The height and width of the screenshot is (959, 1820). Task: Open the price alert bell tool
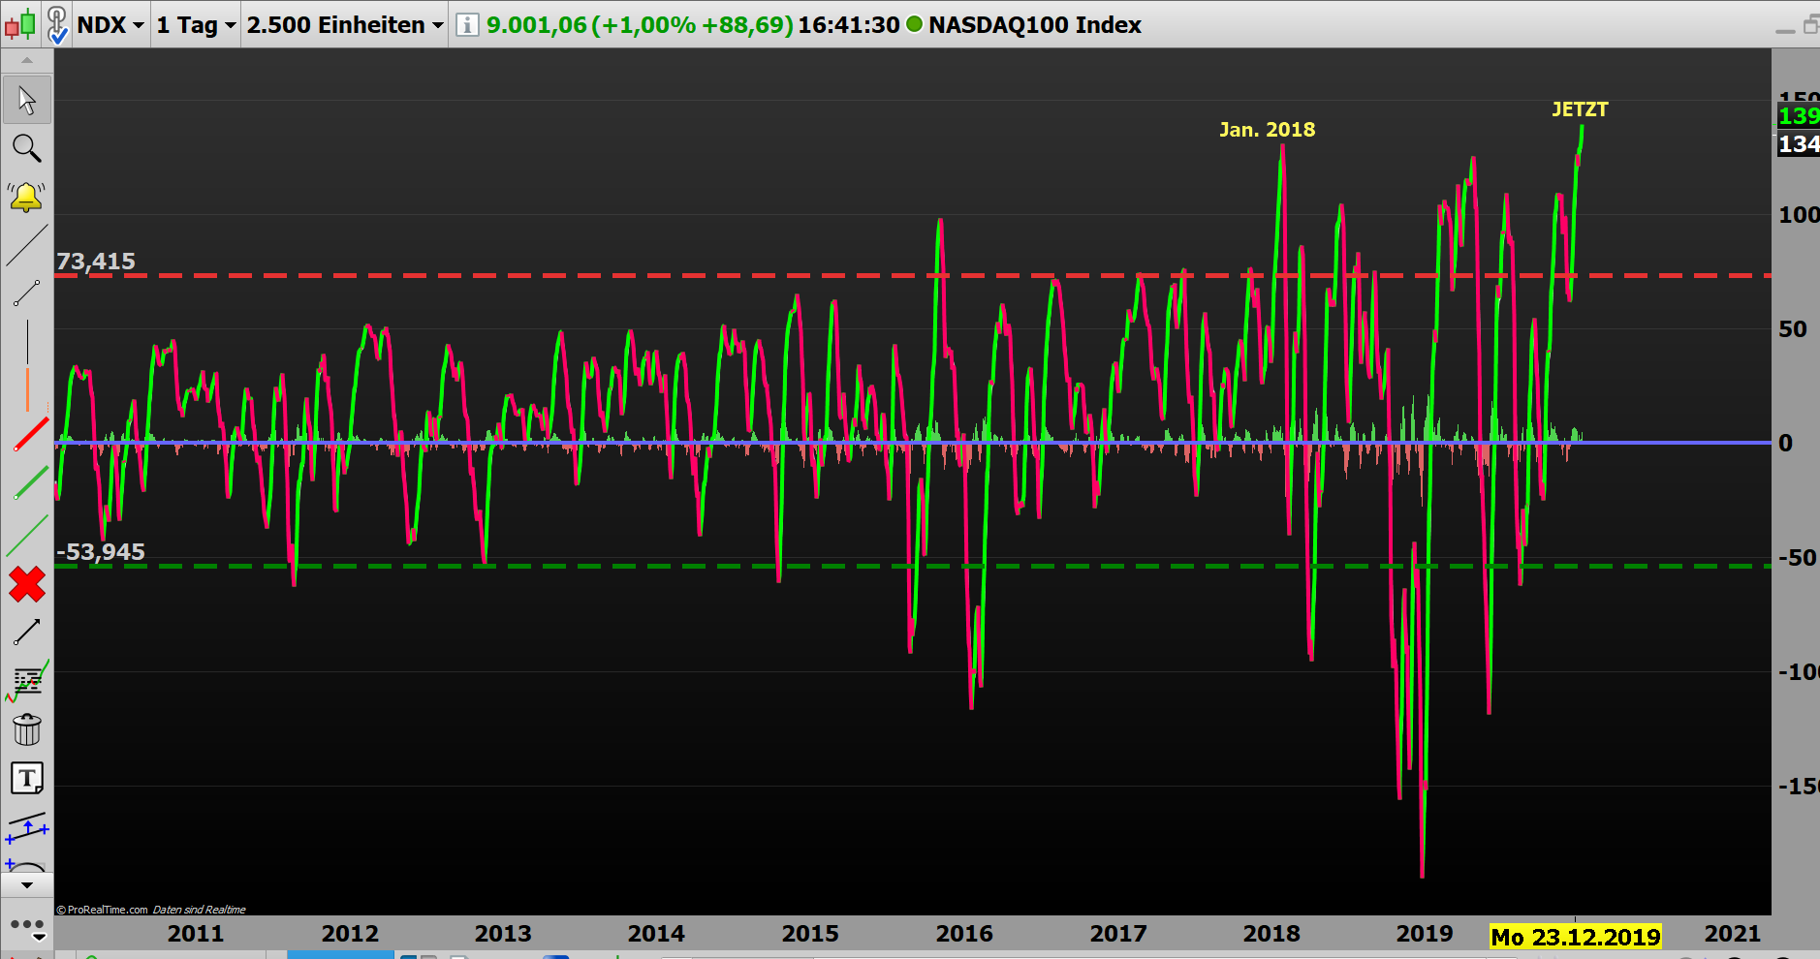point(26,197)
